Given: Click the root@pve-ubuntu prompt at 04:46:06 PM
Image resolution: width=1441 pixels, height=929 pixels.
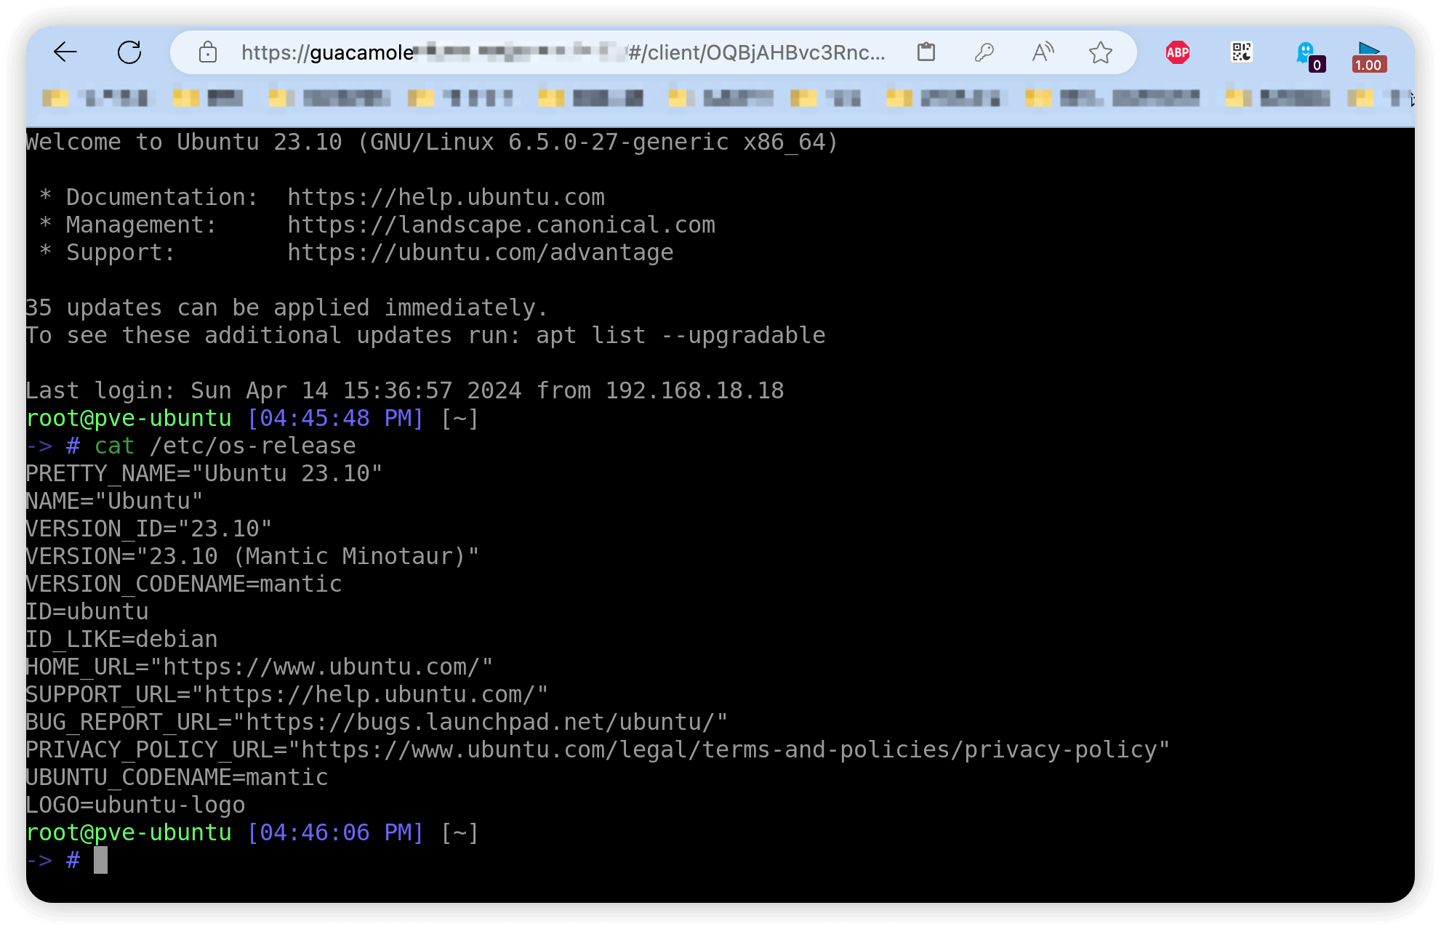Looking at the screenshot, I should (252, 832).
